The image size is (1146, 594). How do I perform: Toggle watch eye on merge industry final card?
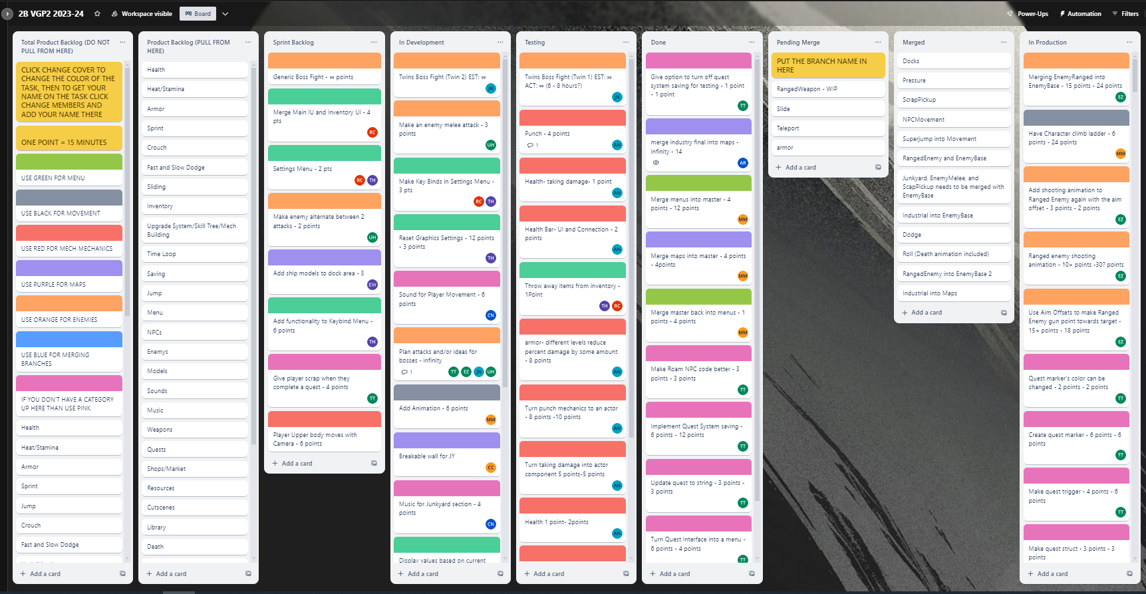[656, 162]
